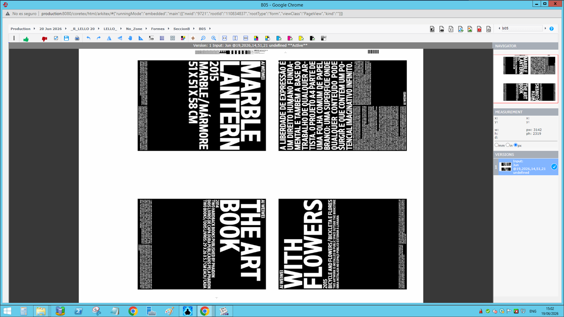Screen dimensions: 564x317
Task: Open the Production breadcrumb item
Action: (x=20, y=29)
